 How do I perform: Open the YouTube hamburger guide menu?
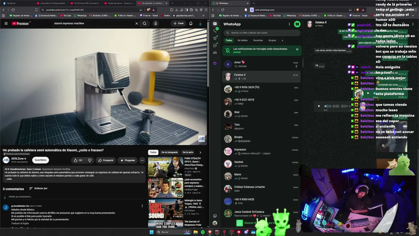click(x=6, y=24)
